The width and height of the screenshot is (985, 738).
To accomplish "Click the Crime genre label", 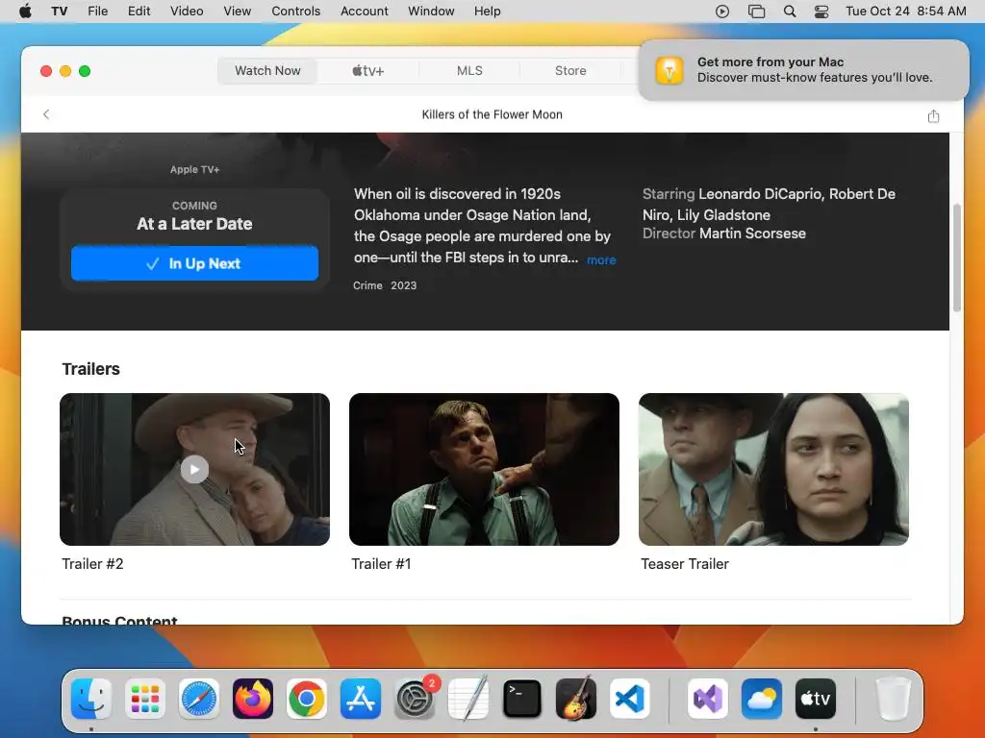I will click(x=367, y=285).
